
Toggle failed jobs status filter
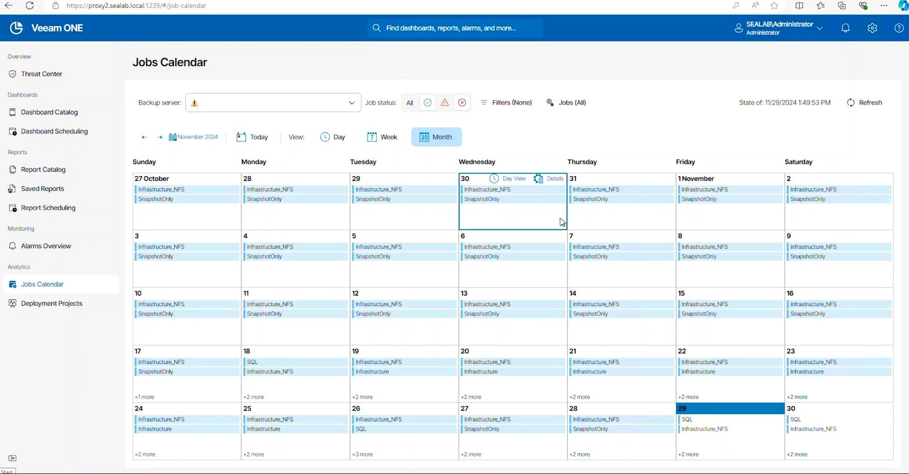click(462, 102)
